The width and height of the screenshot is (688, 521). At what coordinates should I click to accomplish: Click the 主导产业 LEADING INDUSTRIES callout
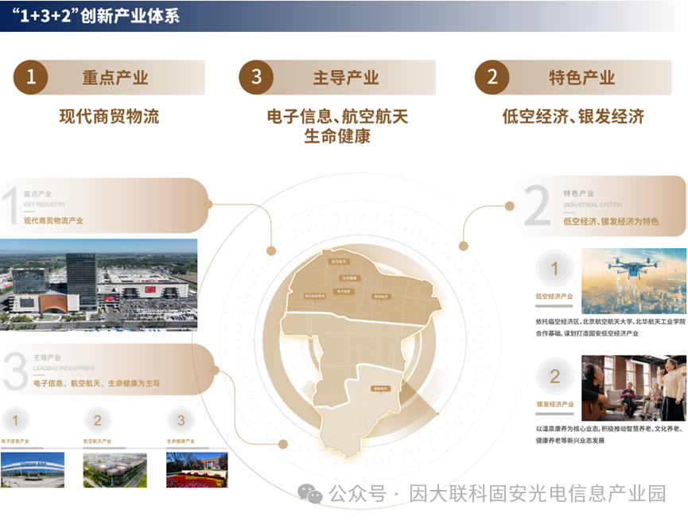(x=103, y=369)
